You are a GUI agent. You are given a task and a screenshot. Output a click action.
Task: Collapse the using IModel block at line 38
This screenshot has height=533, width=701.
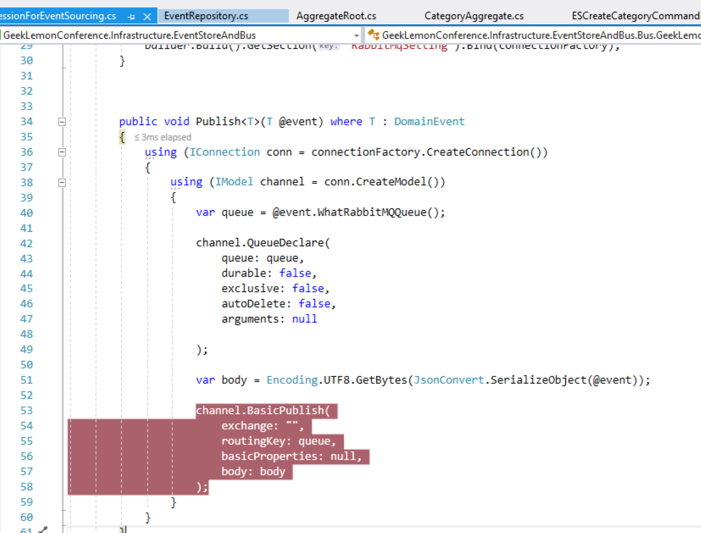tap(62, 182)
